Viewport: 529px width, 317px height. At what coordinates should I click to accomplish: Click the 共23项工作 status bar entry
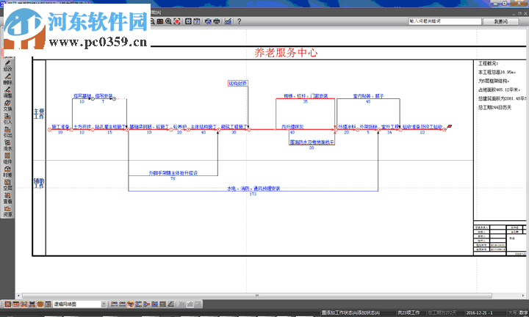[409, 313]
